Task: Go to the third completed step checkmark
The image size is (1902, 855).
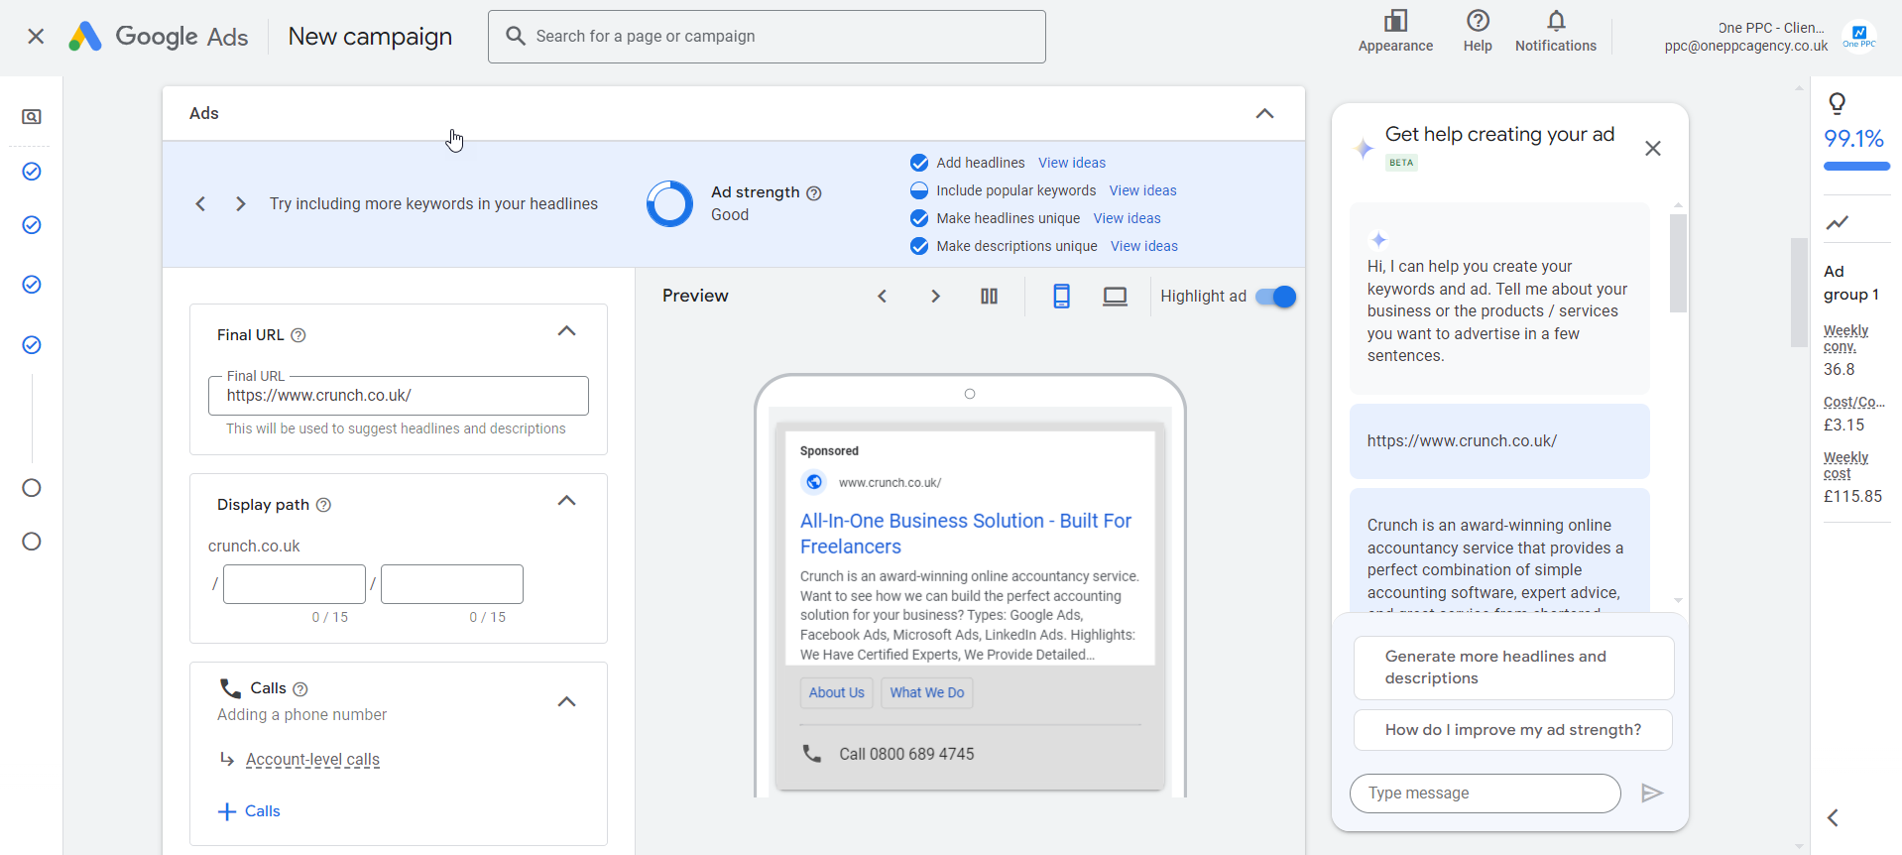Action: [32, 285]
